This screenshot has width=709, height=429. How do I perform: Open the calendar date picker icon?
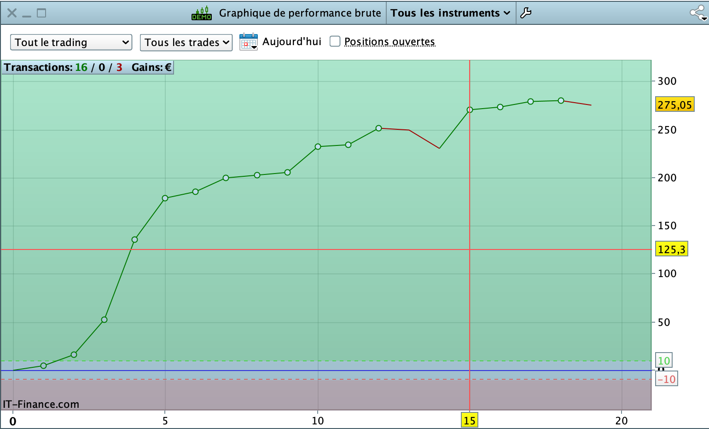(249, 42)
